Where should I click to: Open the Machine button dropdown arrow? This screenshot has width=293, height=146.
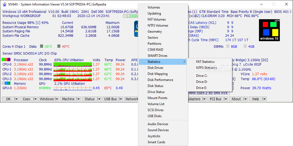coord(78,99)
